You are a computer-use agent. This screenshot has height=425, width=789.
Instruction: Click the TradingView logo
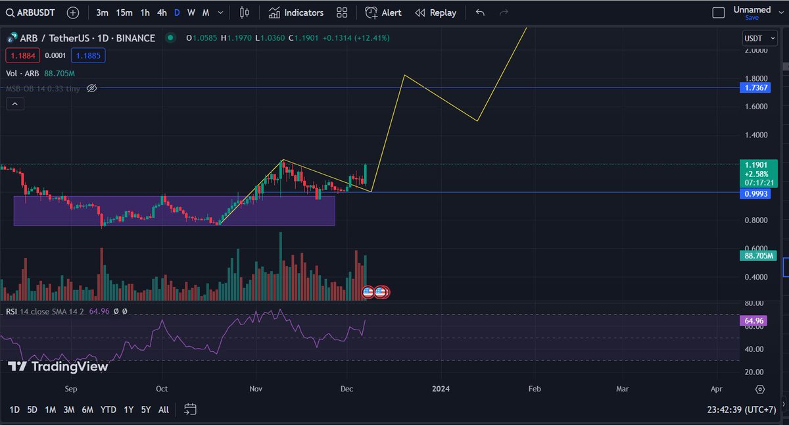click(58, 366)
